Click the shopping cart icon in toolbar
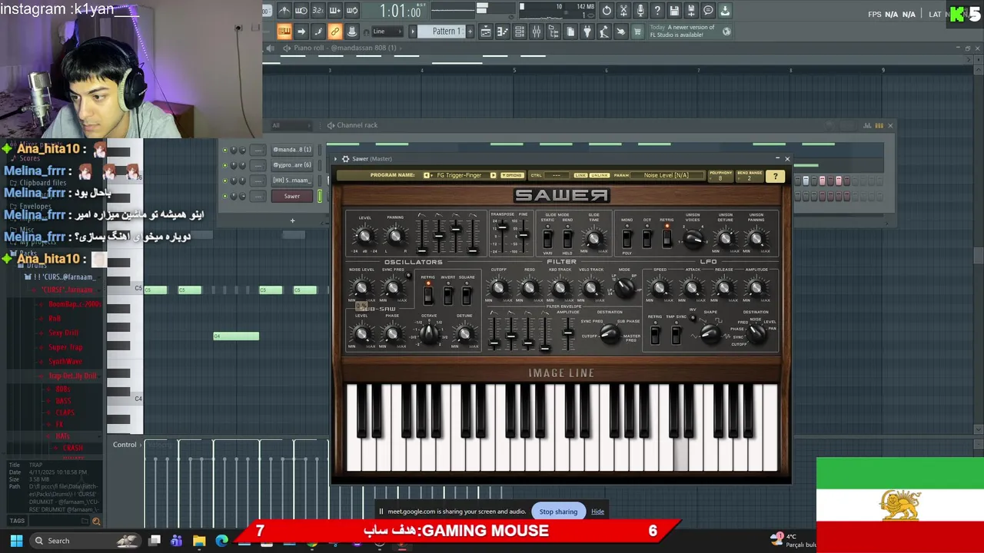This screenshot has height=553, width=984. click(x=637, y=31)
